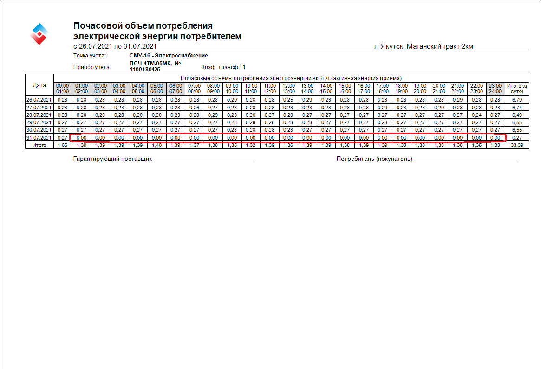Click the '0,26' value in the 27.07.2021 row
This screenshot has height=369, width=541.
click(194, 108)
